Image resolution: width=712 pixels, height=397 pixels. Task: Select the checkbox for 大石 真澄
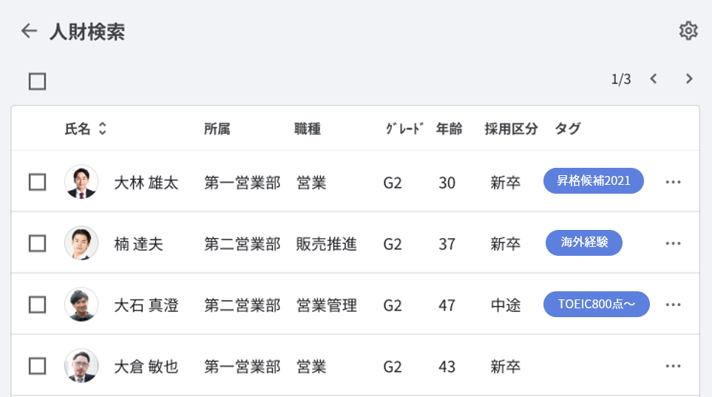pyautogui.click(x=38, y=305)
